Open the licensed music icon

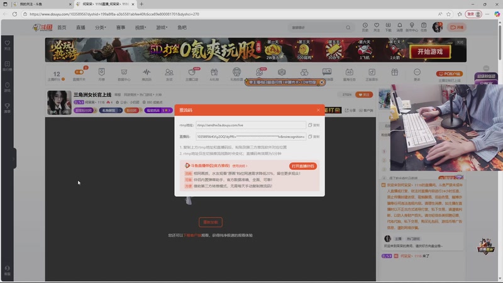pyautogui.click(x=372, y=74)
